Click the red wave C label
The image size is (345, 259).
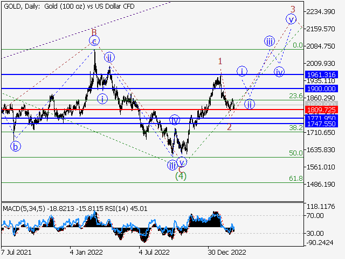[181, 169]
